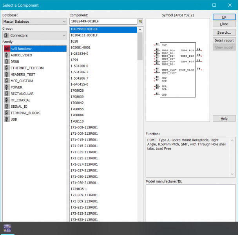This screenshot has height=235, width=239.
Task: Select the SIGNAL_IO family
Action: [19, 107]
